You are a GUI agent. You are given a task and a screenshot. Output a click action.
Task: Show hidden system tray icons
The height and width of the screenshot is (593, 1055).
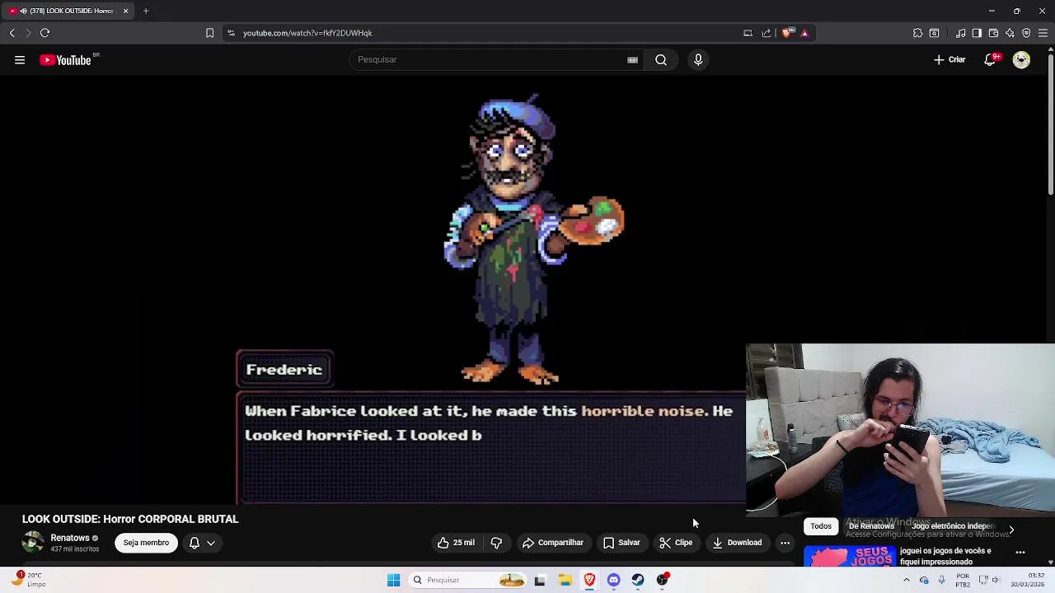(x=906, y=580)
